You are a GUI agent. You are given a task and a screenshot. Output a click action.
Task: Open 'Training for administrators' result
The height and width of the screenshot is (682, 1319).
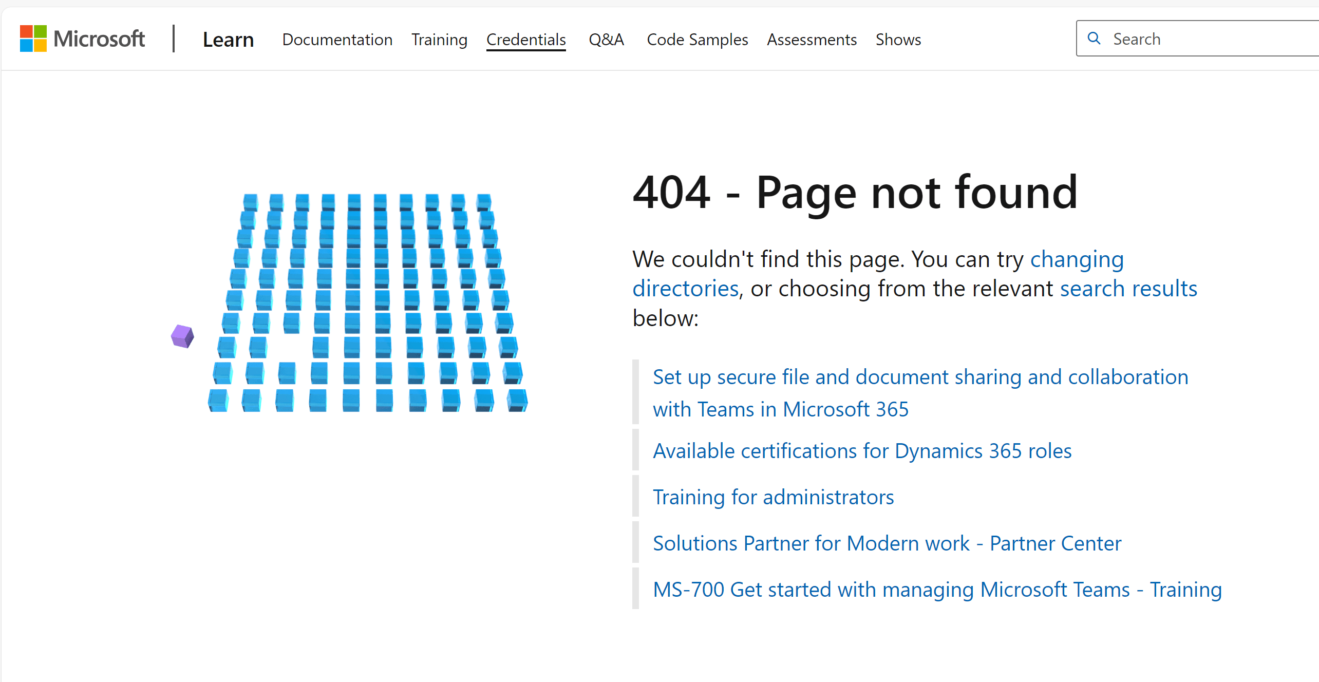tap(773, 497)
